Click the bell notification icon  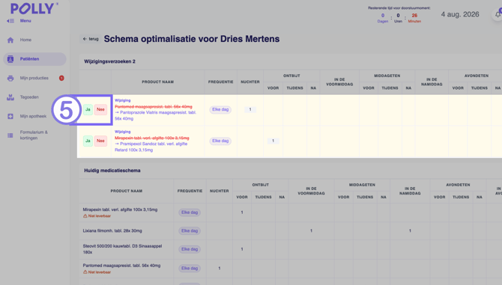(498, 14)
